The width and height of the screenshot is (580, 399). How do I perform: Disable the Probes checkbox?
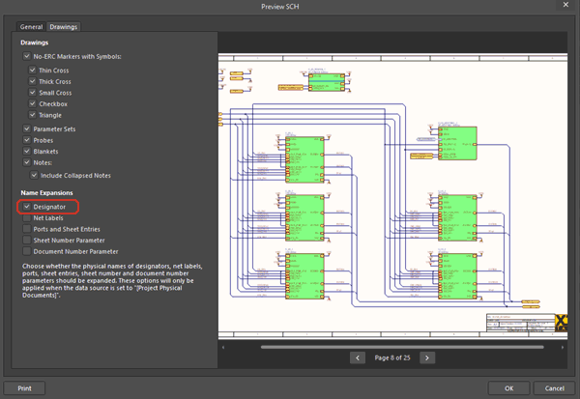(x=27, y=140)
